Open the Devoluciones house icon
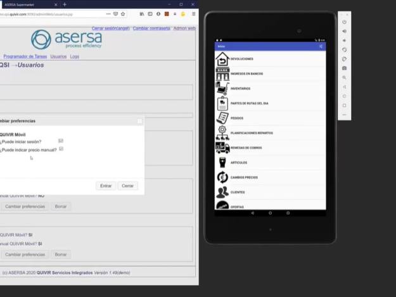 pos(222,59)
